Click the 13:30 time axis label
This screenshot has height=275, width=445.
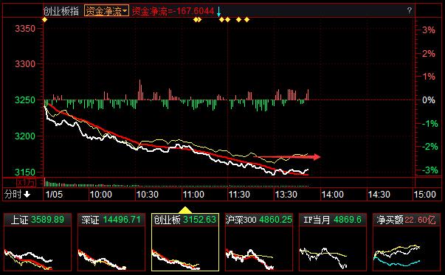coord(286,195)
